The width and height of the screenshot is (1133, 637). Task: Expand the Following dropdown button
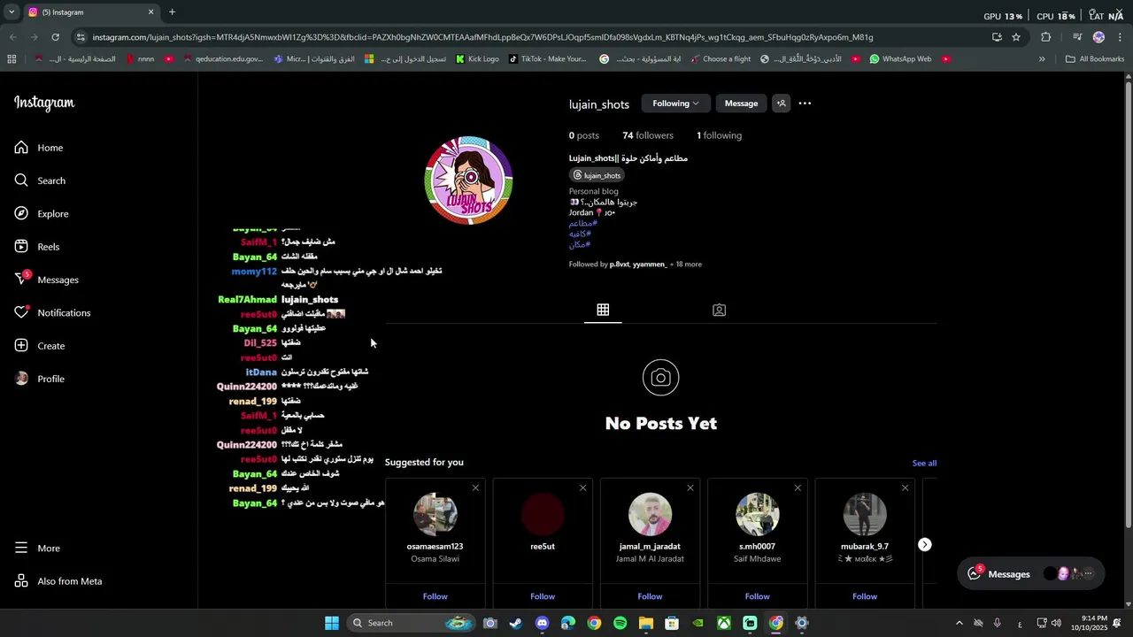point(675,104)
